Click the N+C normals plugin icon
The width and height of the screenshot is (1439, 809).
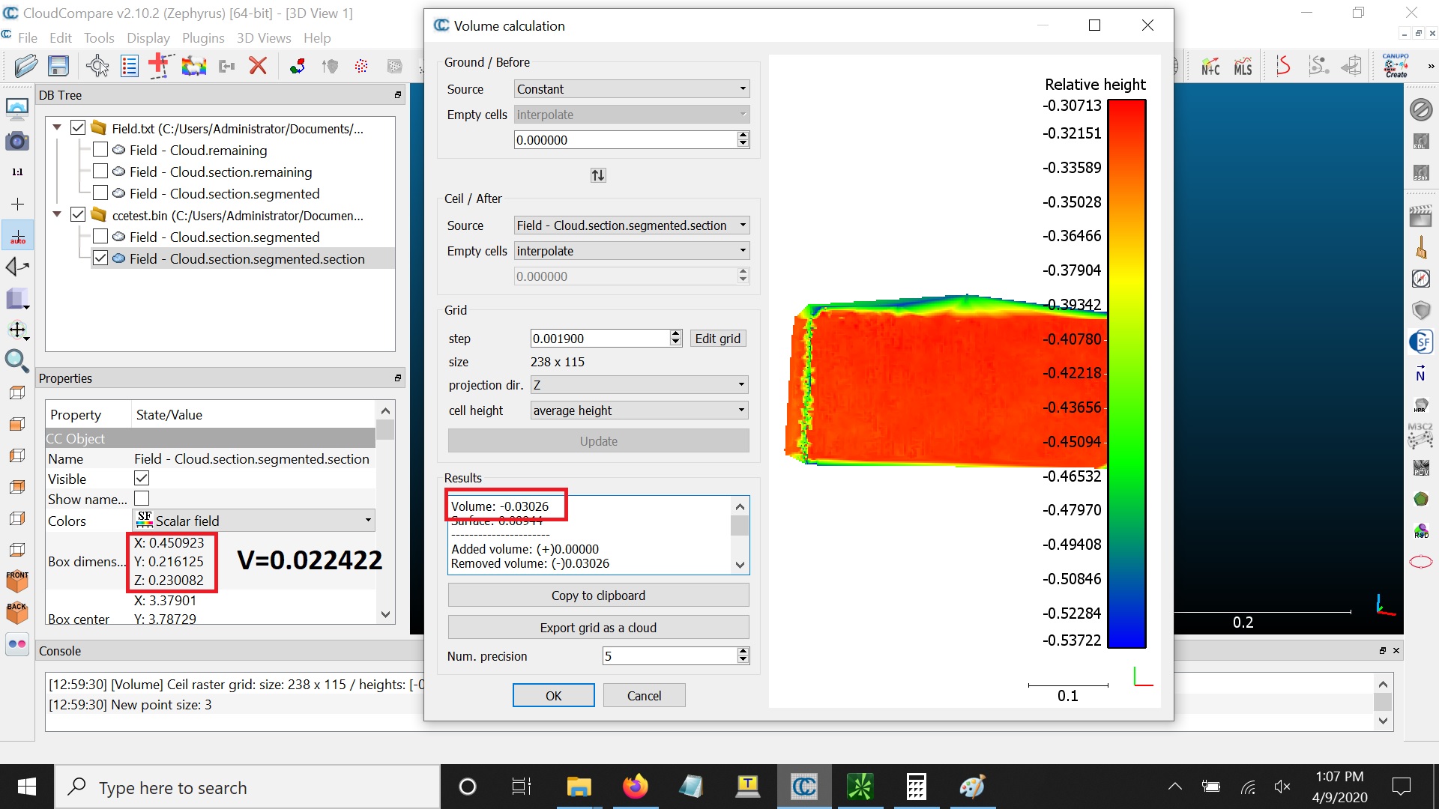click(1210, 67)
